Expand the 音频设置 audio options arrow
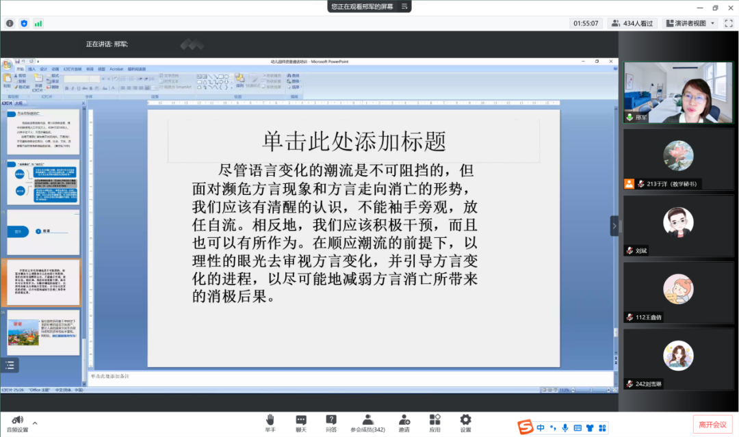 [x=35, y=423]
